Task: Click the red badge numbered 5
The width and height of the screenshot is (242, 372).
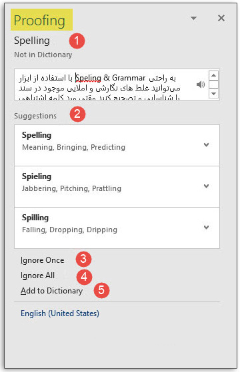Action: tap(101, 290)
